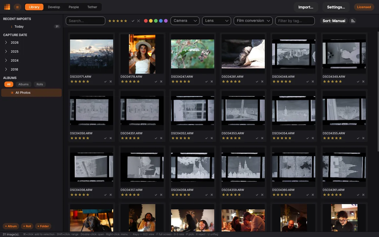Screen dimensions: 379x237
Task: Reject DSC04355.ARW with X icon
Action: (x=363, y=138)
